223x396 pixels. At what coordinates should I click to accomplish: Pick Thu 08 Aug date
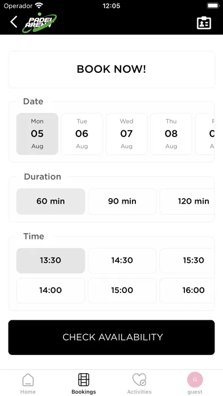point(171,134)
